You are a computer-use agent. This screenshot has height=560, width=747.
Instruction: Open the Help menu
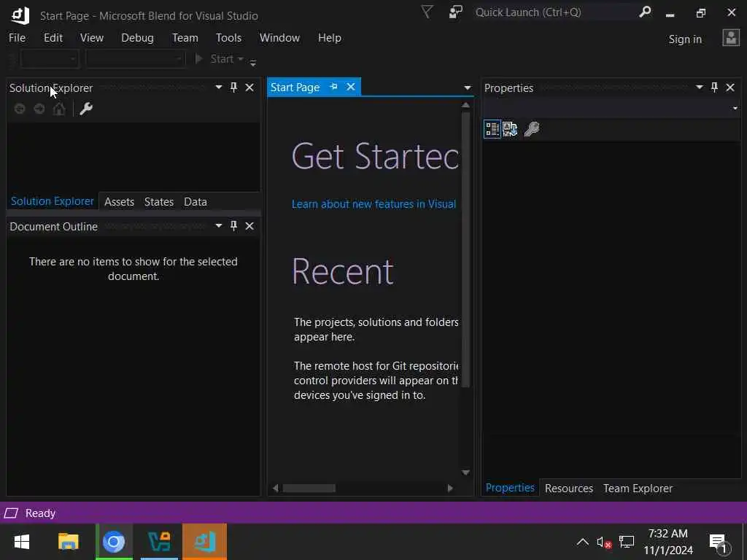330,38
